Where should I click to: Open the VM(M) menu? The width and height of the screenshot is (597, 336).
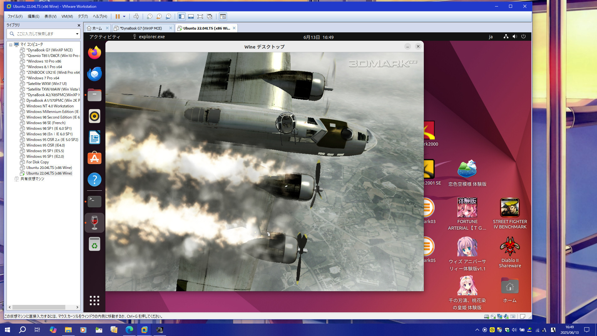click(x=67, y=16)
